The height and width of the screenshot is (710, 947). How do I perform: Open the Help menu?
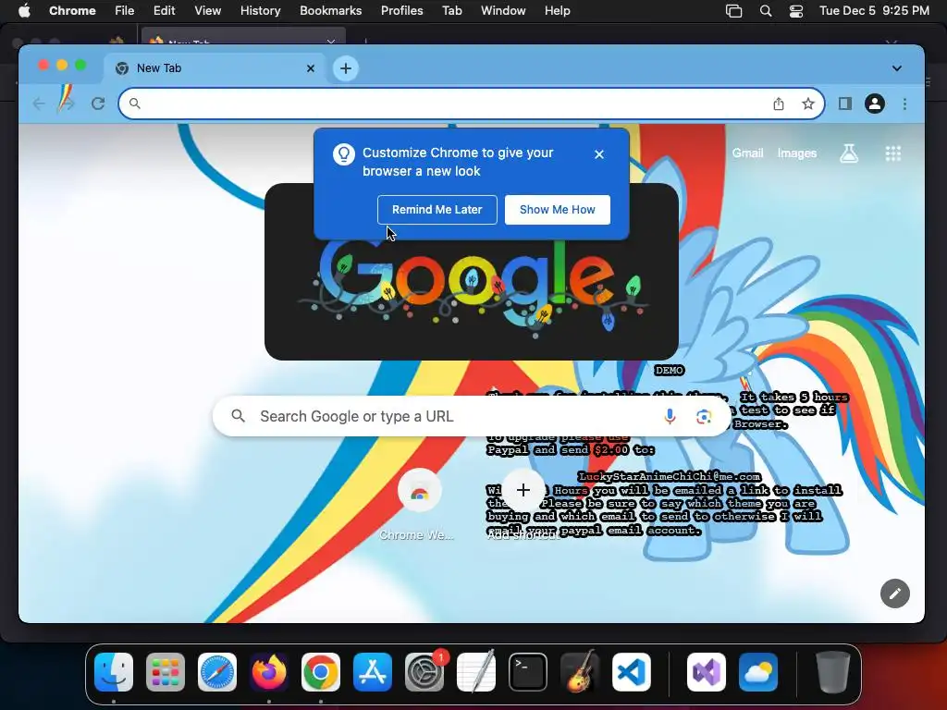(557, 11)
